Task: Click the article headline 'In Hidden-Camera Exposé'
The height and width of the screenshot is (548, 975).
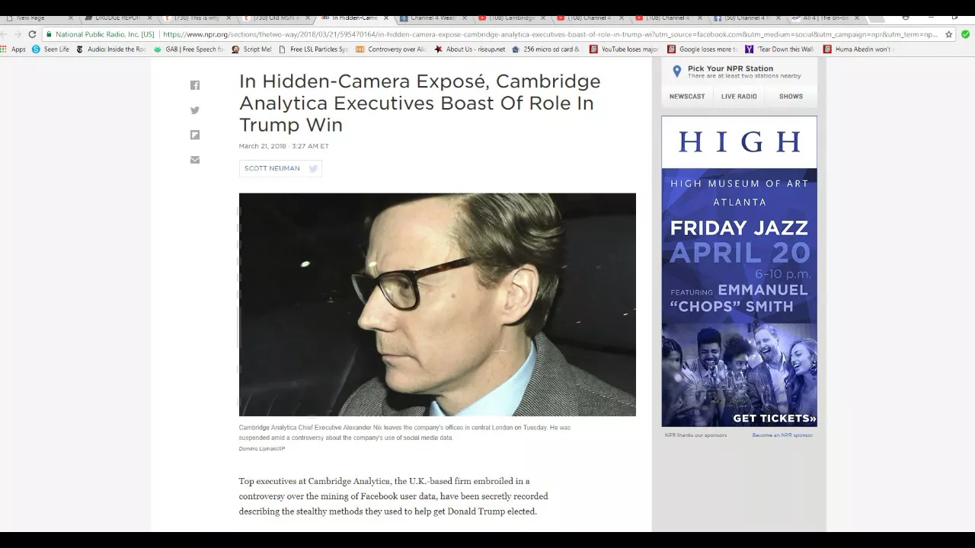Action: click(x=420, y=103)
